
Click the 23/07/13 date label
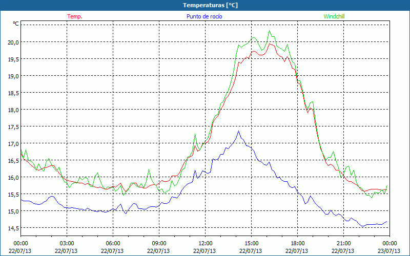[389, 251]
